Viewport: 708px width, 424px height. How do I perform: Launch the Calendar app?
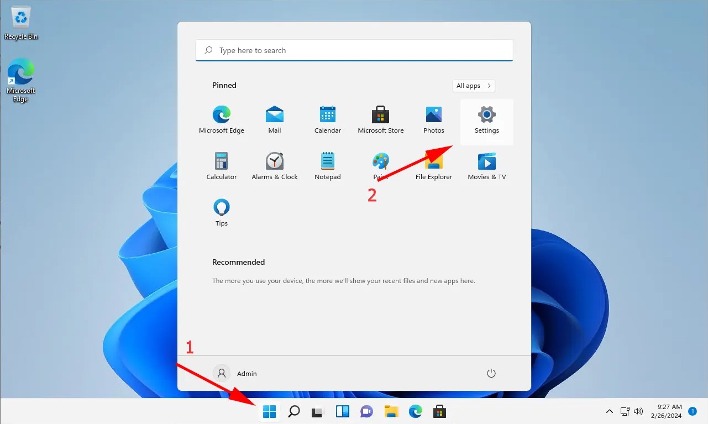328,121
